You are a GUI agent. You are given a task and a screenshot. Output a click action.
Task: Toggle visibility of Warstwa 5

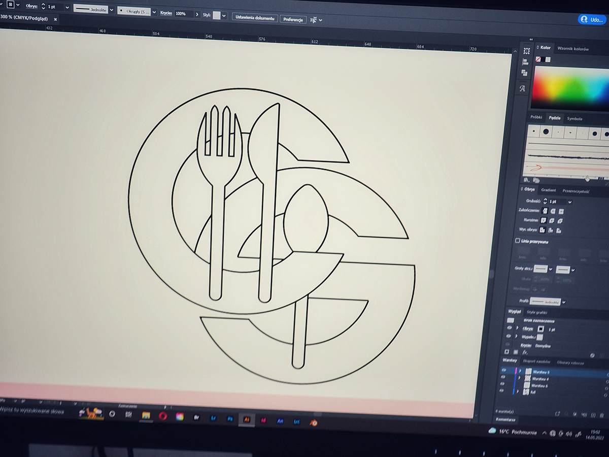pyautogui.click(x=504, y=370)
